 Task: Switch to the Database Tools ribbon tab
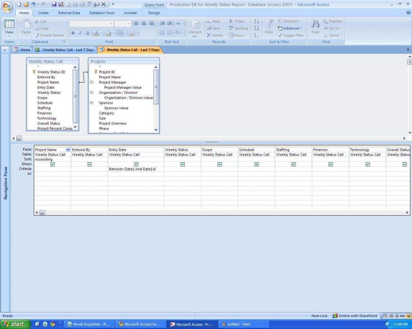[102, 13]
